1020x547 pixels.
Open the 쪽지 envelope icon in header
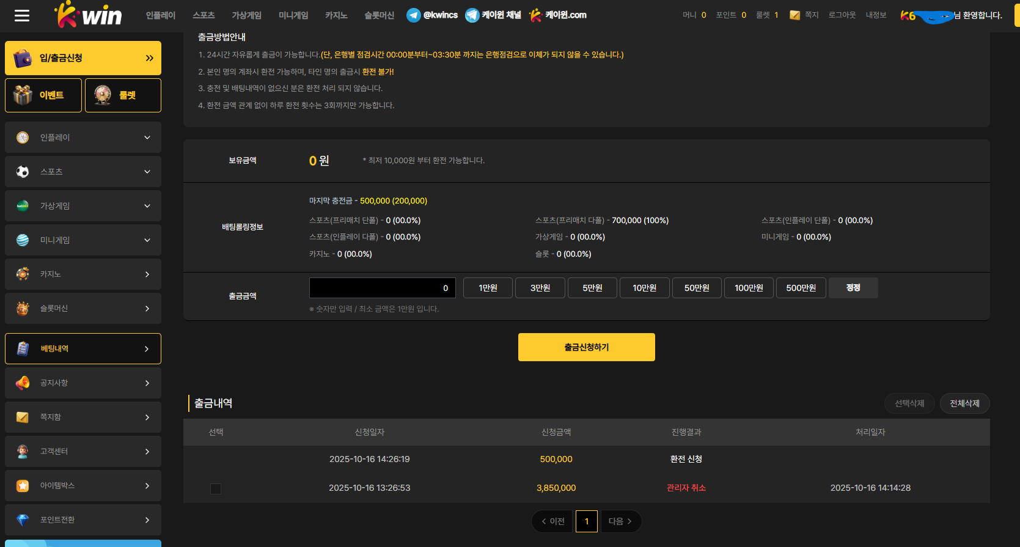[x=794, y=15]
